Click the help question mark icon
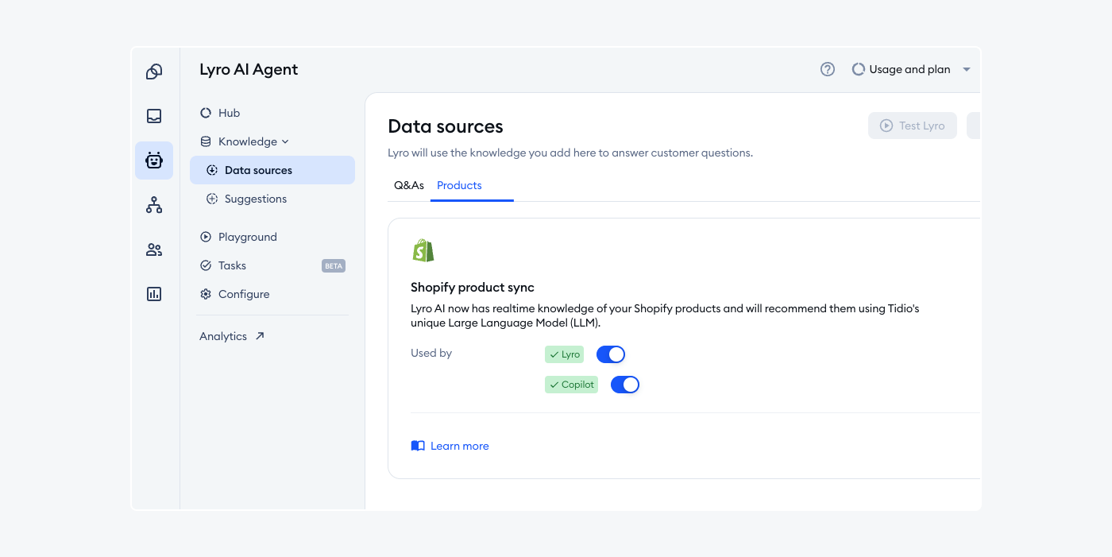1112x557 pixels. pyautogui.click(x=828, y=69)
